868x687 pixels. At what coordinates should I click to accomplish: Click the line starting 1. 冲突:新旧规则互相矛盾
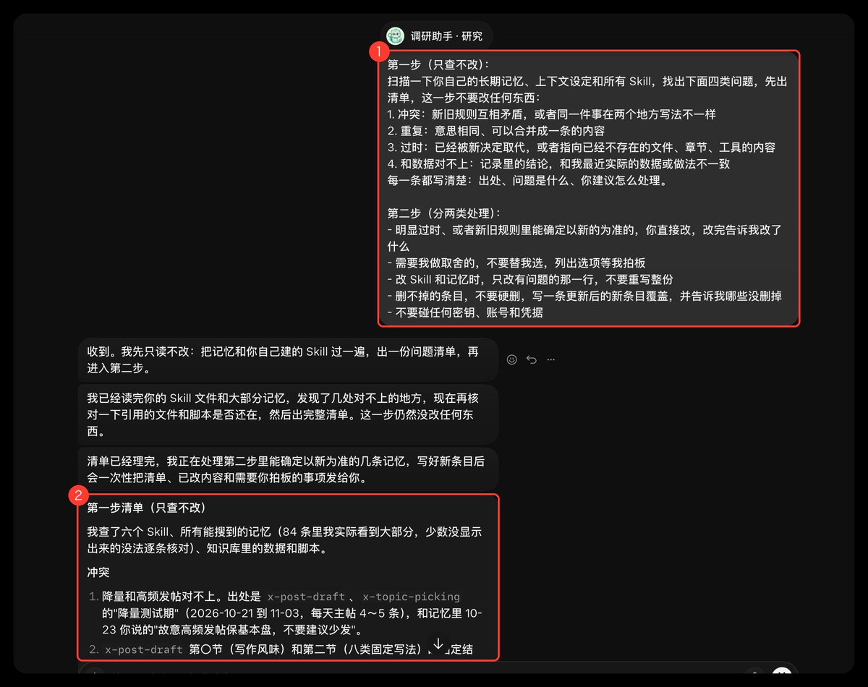[x=552, y=114]
